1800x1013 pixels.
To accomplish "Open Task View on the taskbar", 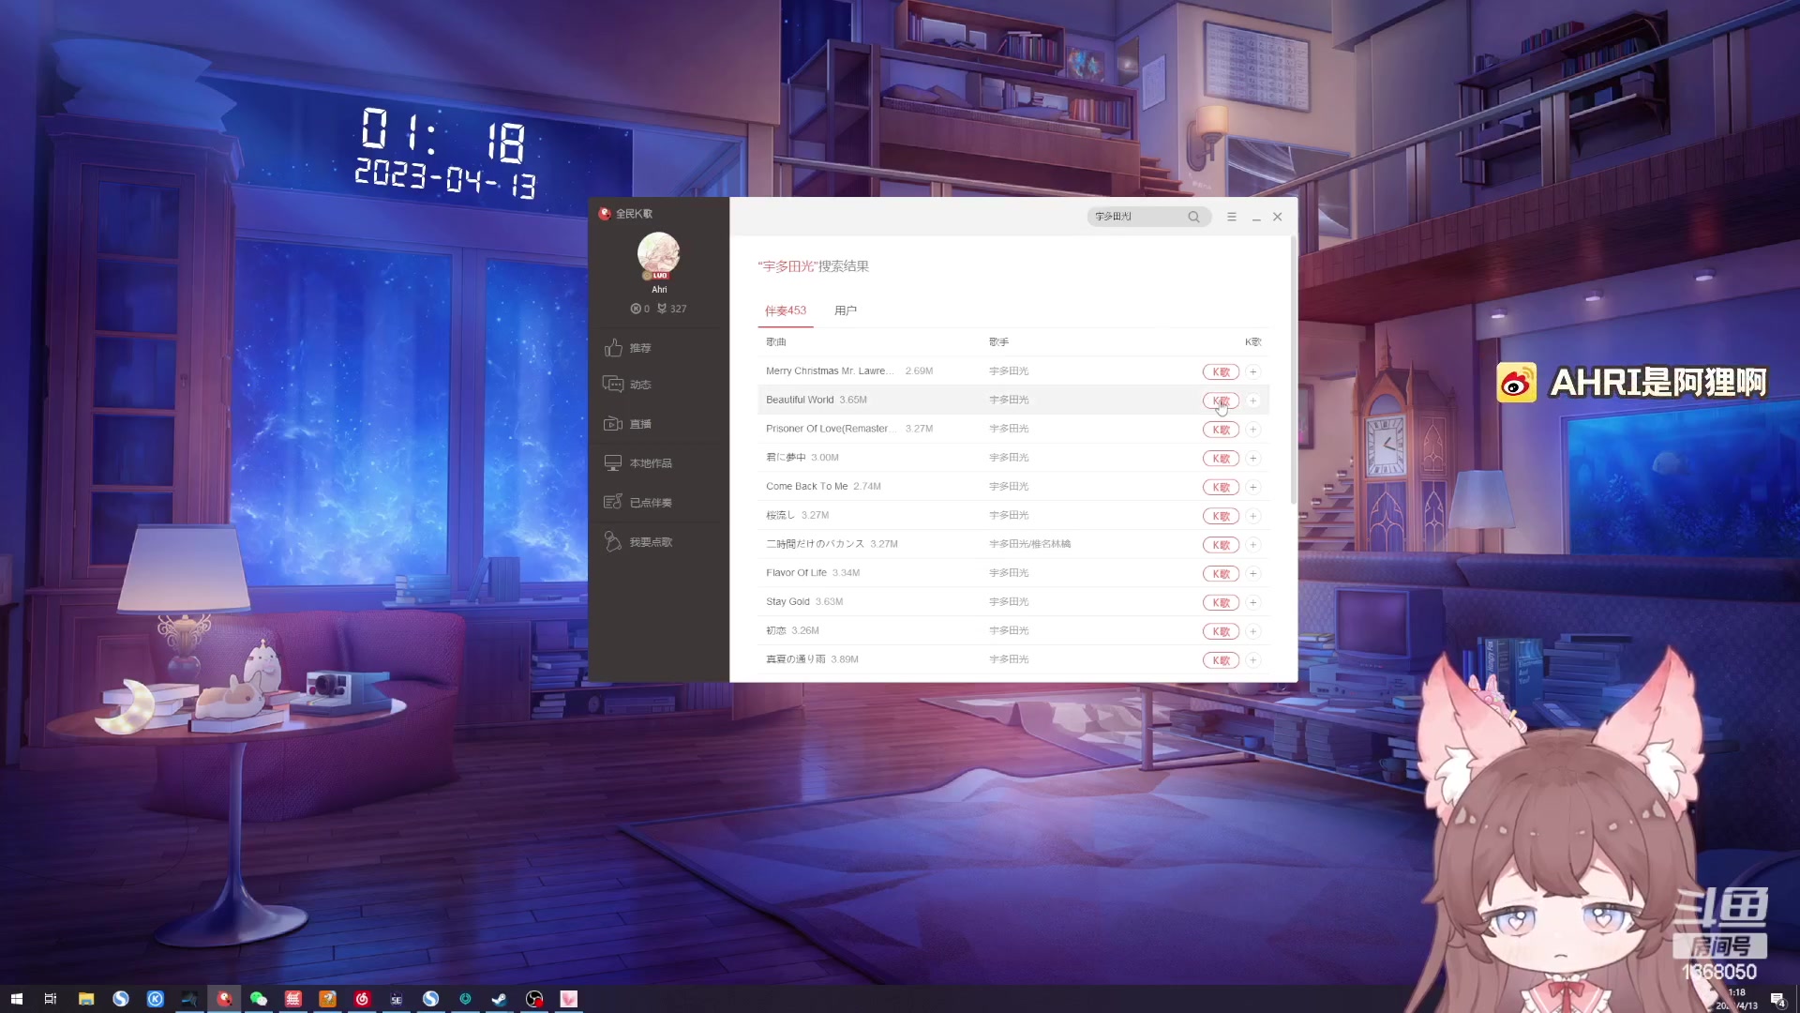I will (51, 999).
